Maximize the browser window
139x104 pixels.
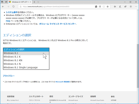pos(130,2)
